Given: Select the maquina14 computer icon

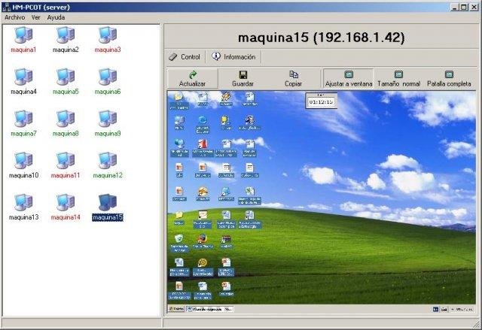Looking at the screenshot, I should click(x=66, y=203).
